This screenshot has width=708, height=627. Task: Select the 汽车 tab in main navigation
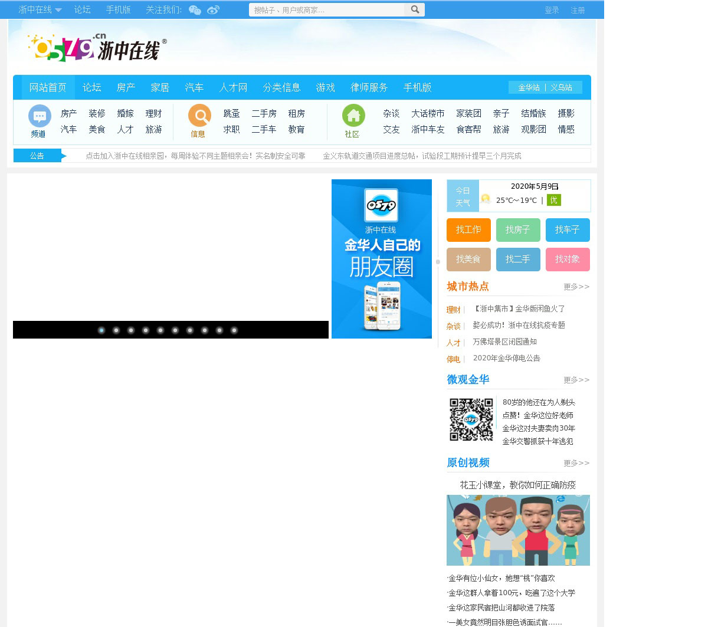194,87
